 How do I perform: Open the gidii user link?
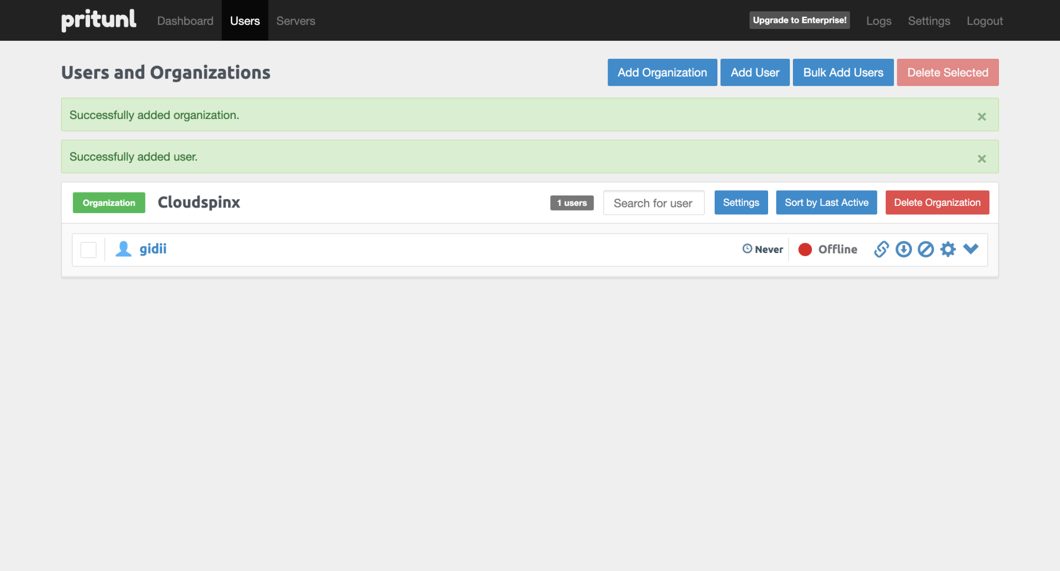(x=153, y=249)
